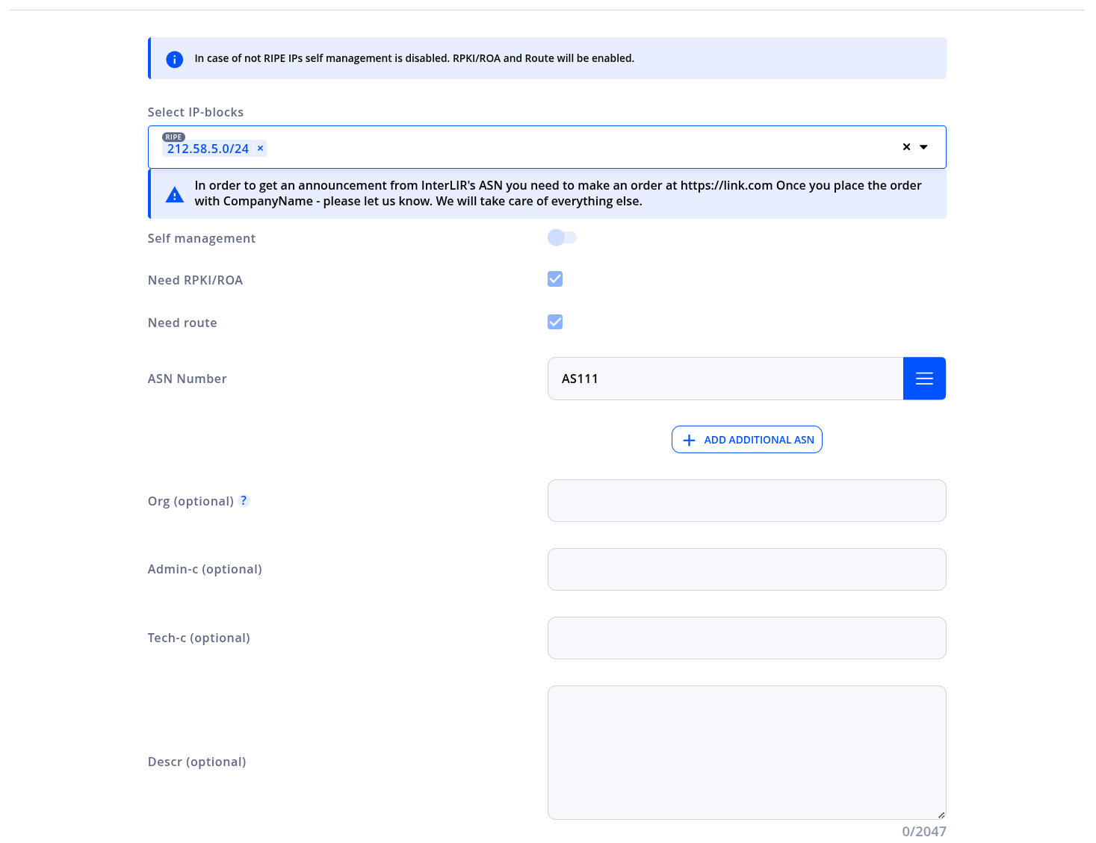1096x843 pixels.
Task: Uncheck the Need route checkbox
Action: coord(555,322)
